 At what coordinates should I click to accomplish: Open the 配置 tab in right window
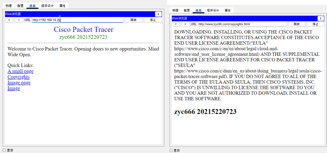tap(187, 10)
